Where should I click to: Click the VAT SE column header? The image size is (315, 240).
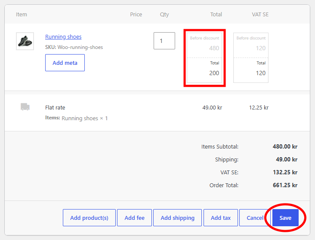pos(260,15)
